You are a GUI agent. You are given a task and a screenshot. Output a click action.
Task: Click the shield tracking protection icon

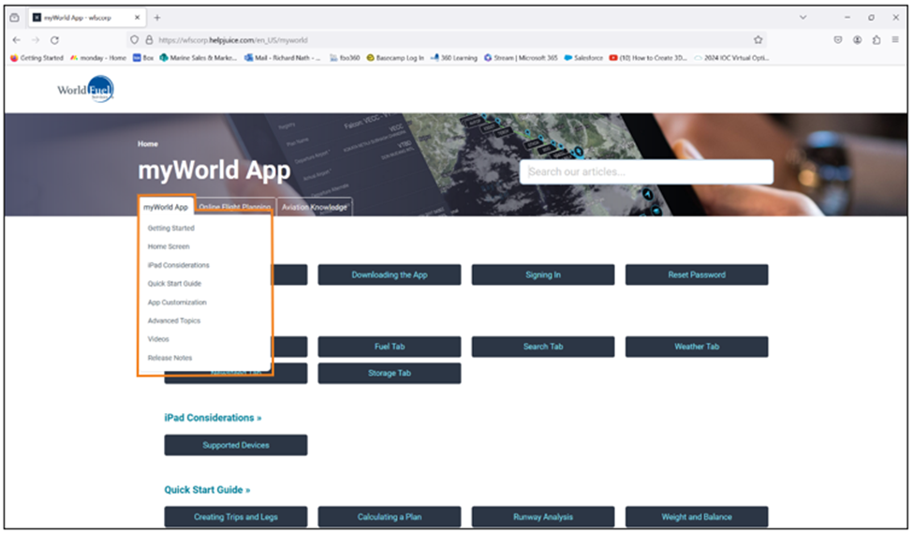click(x=135, y=40)
